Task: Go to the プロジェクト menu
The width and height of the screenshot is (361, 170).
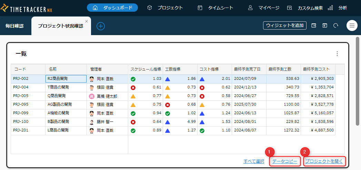Action: (165, 8)
